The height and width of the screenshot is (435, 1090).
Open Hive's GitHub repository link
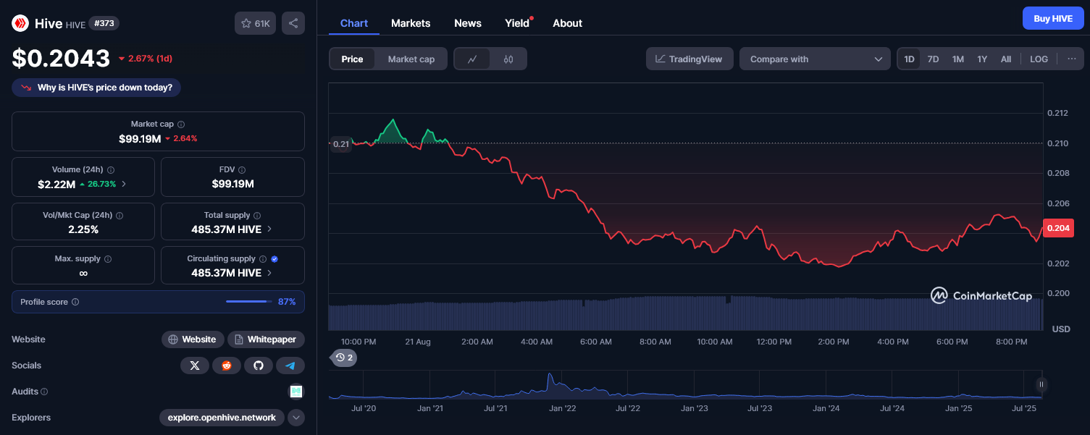pos(259,366)
